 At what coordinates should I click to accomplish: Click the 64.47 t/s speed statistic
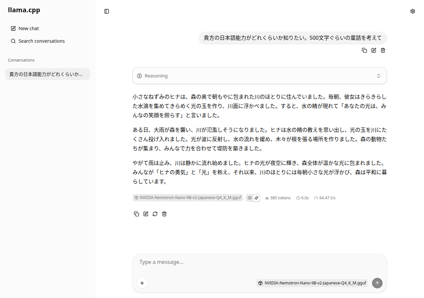coord(325,198)
